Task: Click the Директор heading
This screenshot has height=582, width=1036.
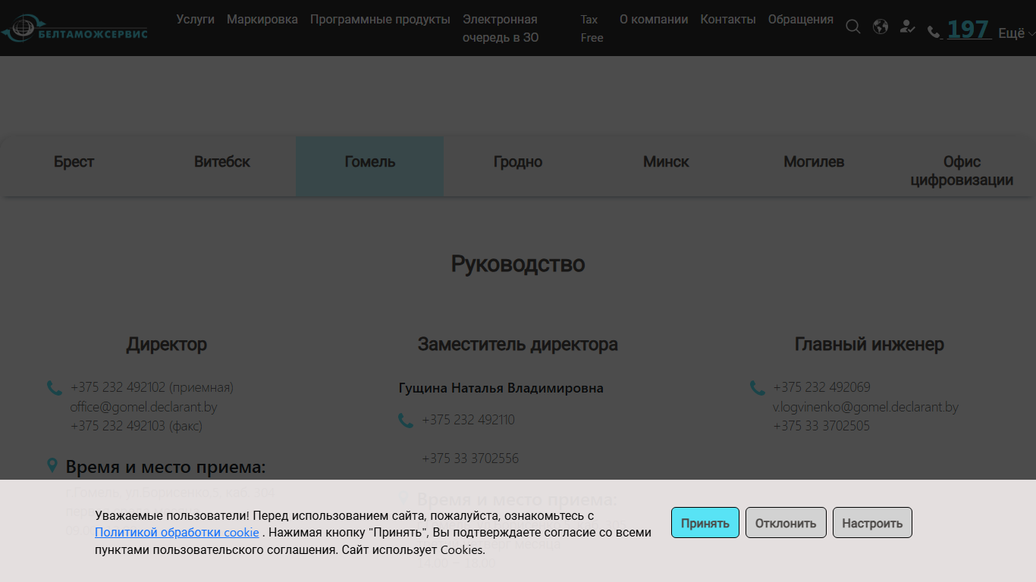Action: (167, 344)
